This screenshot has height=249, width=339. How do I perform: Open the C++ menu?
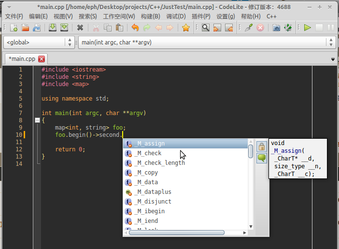[x=271, y=16]
